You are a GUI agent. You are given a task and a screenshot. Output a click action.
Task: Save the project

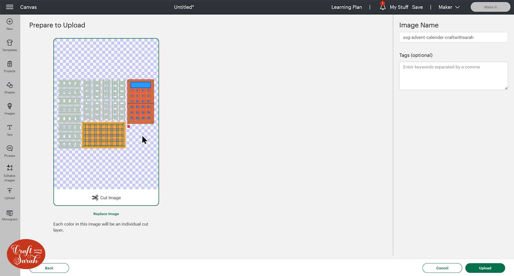(417, 7)
